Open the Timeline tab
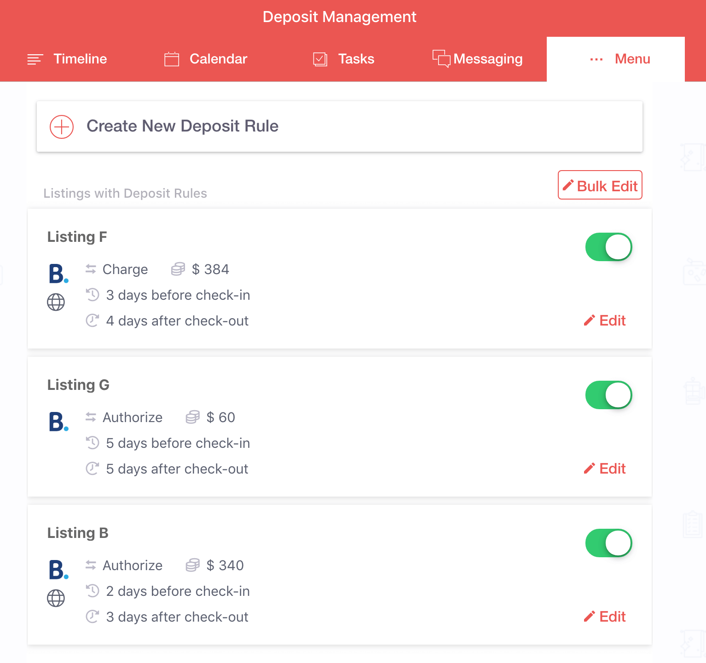 pos(67,59)
